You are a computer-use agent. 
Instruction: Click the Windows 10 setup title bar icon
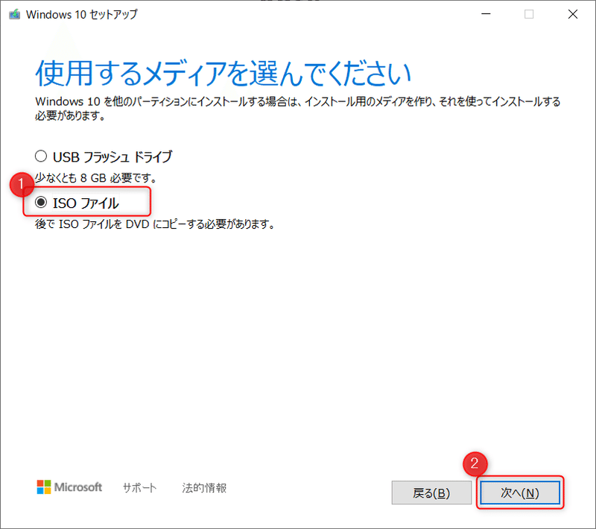(x=14, y=14)
